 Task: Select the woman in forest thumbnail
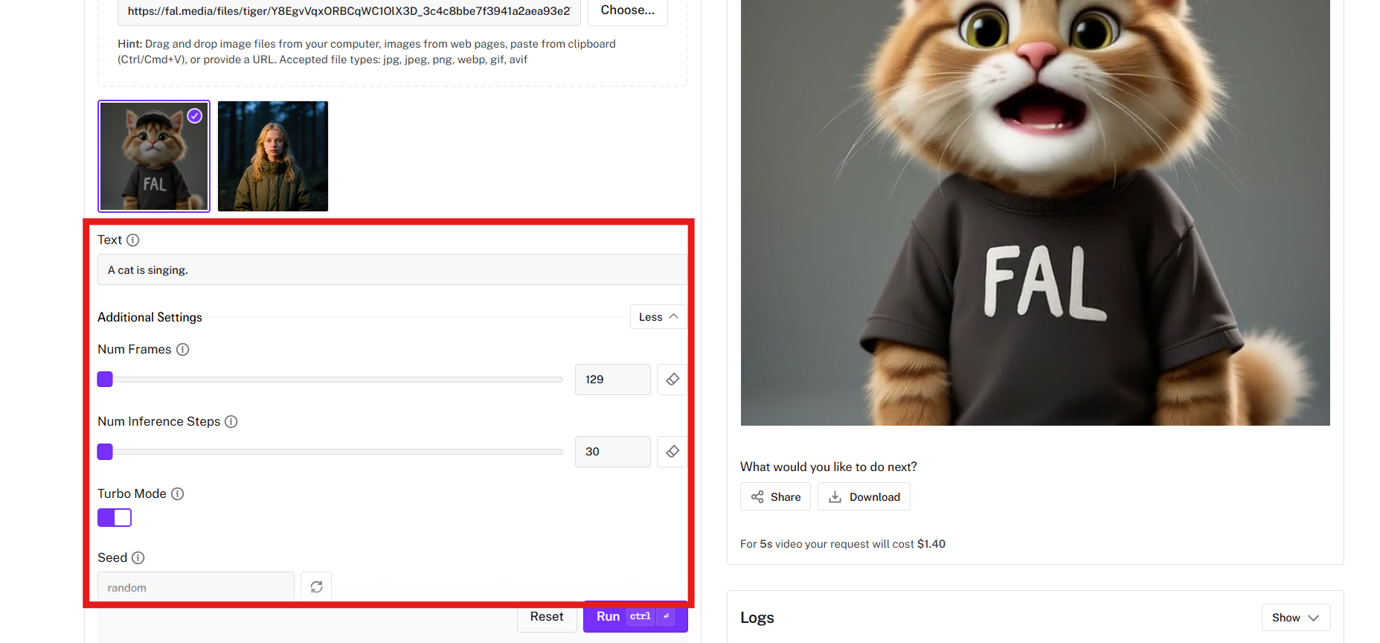pyautogui.click(x=273, y=156)
